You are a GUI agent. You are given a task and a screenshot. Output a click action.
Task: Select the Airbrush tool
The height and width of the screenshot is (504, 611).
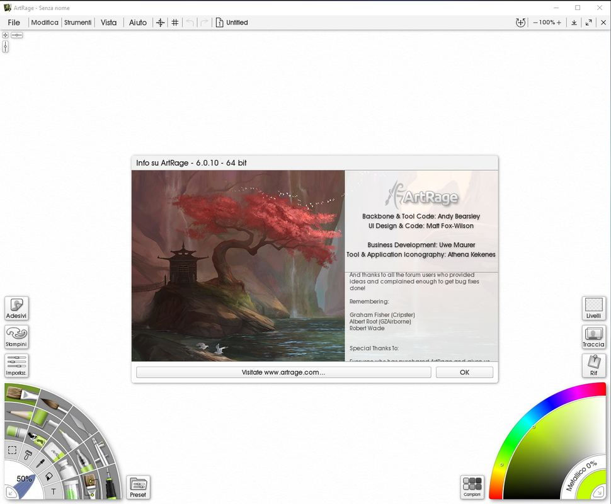(x=101, y=452)
